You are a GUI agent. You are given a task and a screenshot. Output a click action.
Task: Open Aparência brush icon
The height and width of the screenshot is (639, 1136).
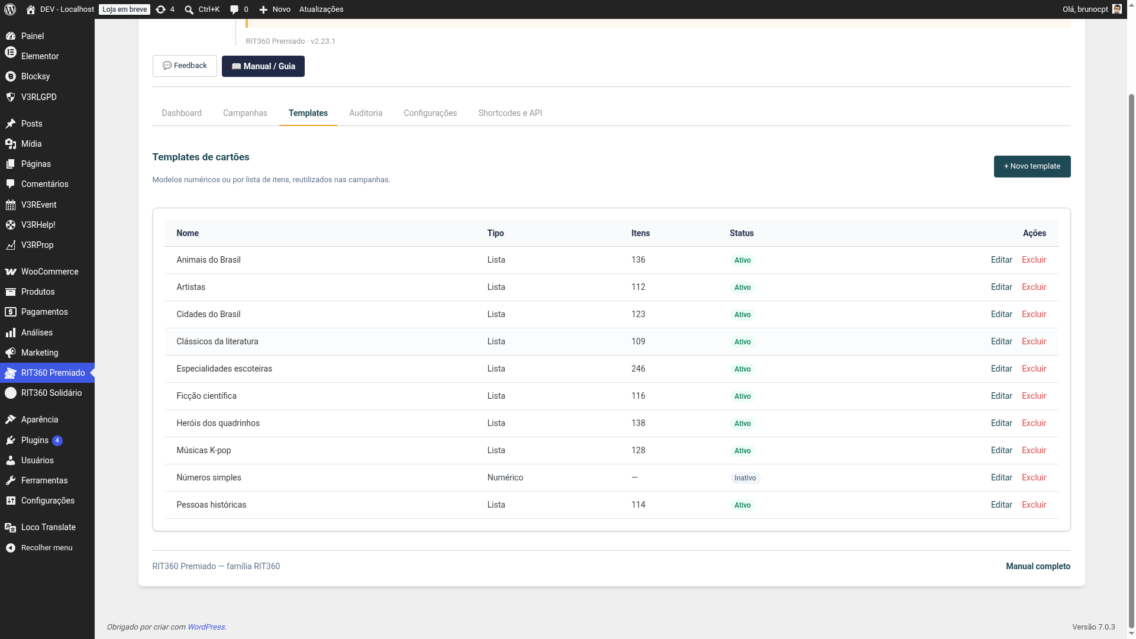click(11, 419)
